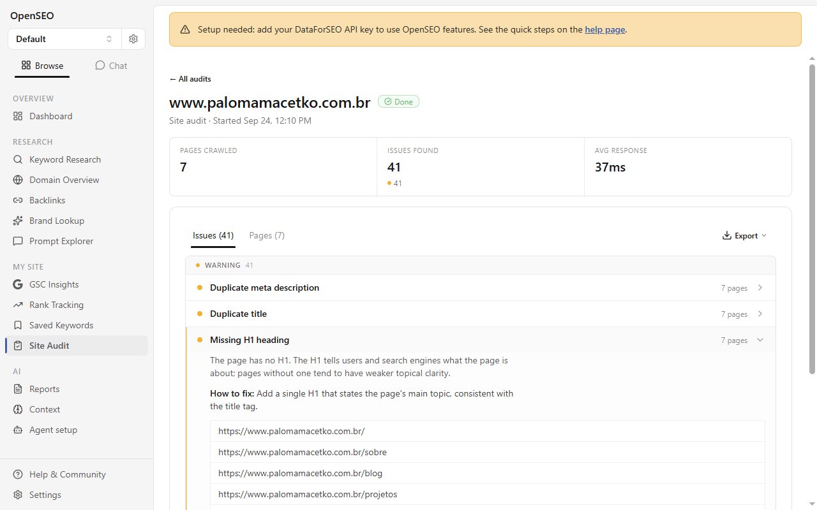Screen dimensions: 817x510
Task: Open the Rank Tracking label
Action: click(x=56, y=305)
